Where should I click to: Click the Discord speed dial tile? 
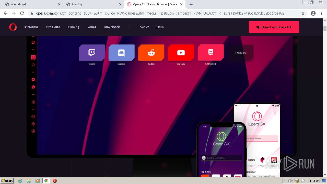[121, 53]
